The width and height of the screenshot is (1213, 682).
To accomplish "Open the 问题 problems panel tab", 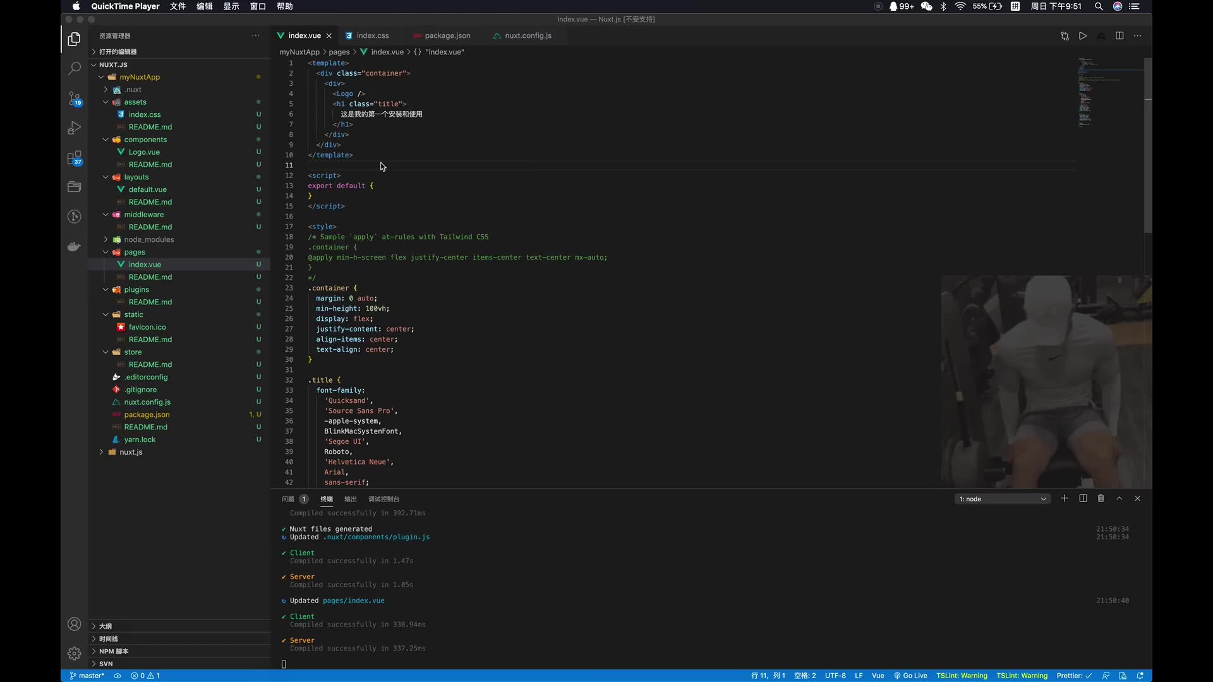I will tap(294, 499).
